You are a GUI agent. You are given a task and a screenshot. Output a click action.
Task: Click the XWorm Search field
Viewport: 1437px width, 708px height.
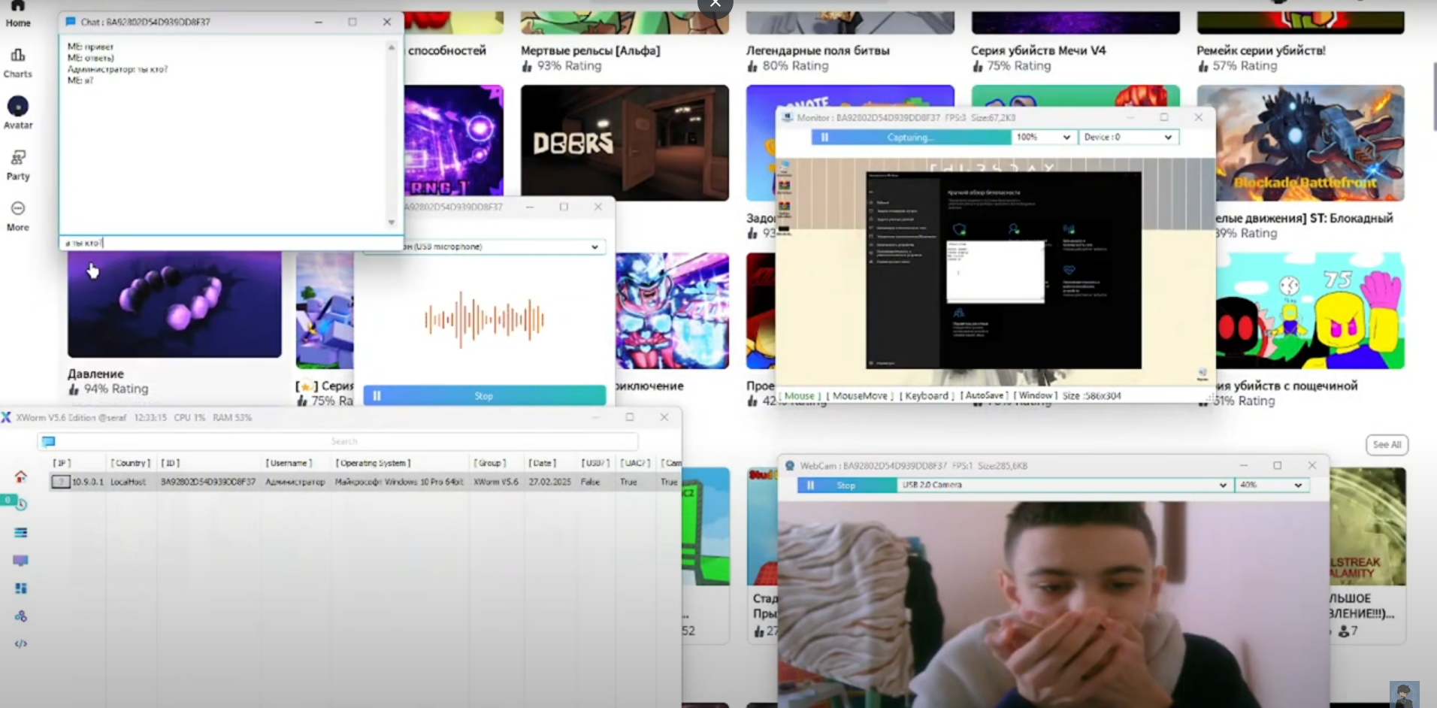pyautogui.click(x=344, y=441)
